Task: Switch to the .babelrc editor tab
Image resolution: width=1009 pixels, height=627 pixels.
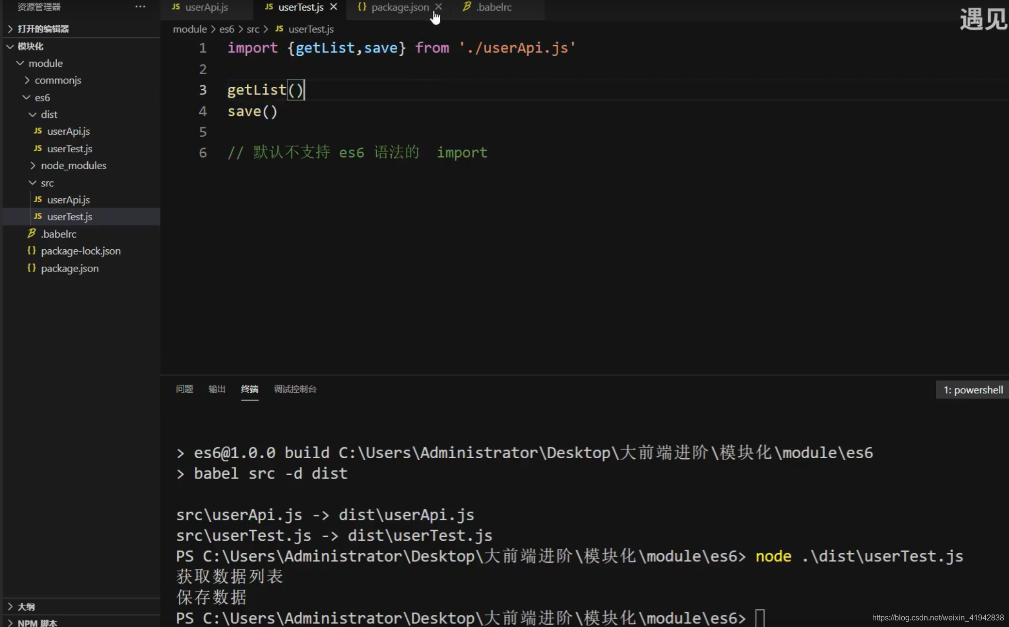Action: point(494,7)
